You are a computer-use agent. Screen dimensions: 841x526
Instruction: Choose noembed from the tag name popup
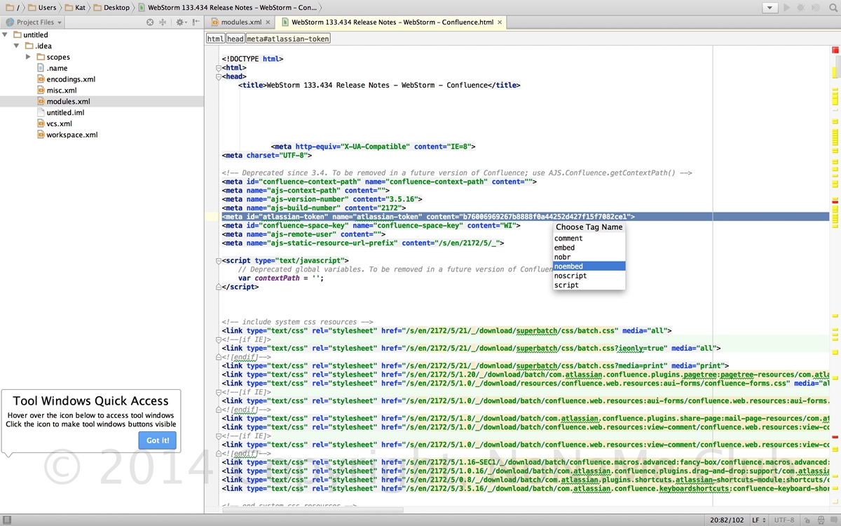pyautogui.click(x=589, y=267)
